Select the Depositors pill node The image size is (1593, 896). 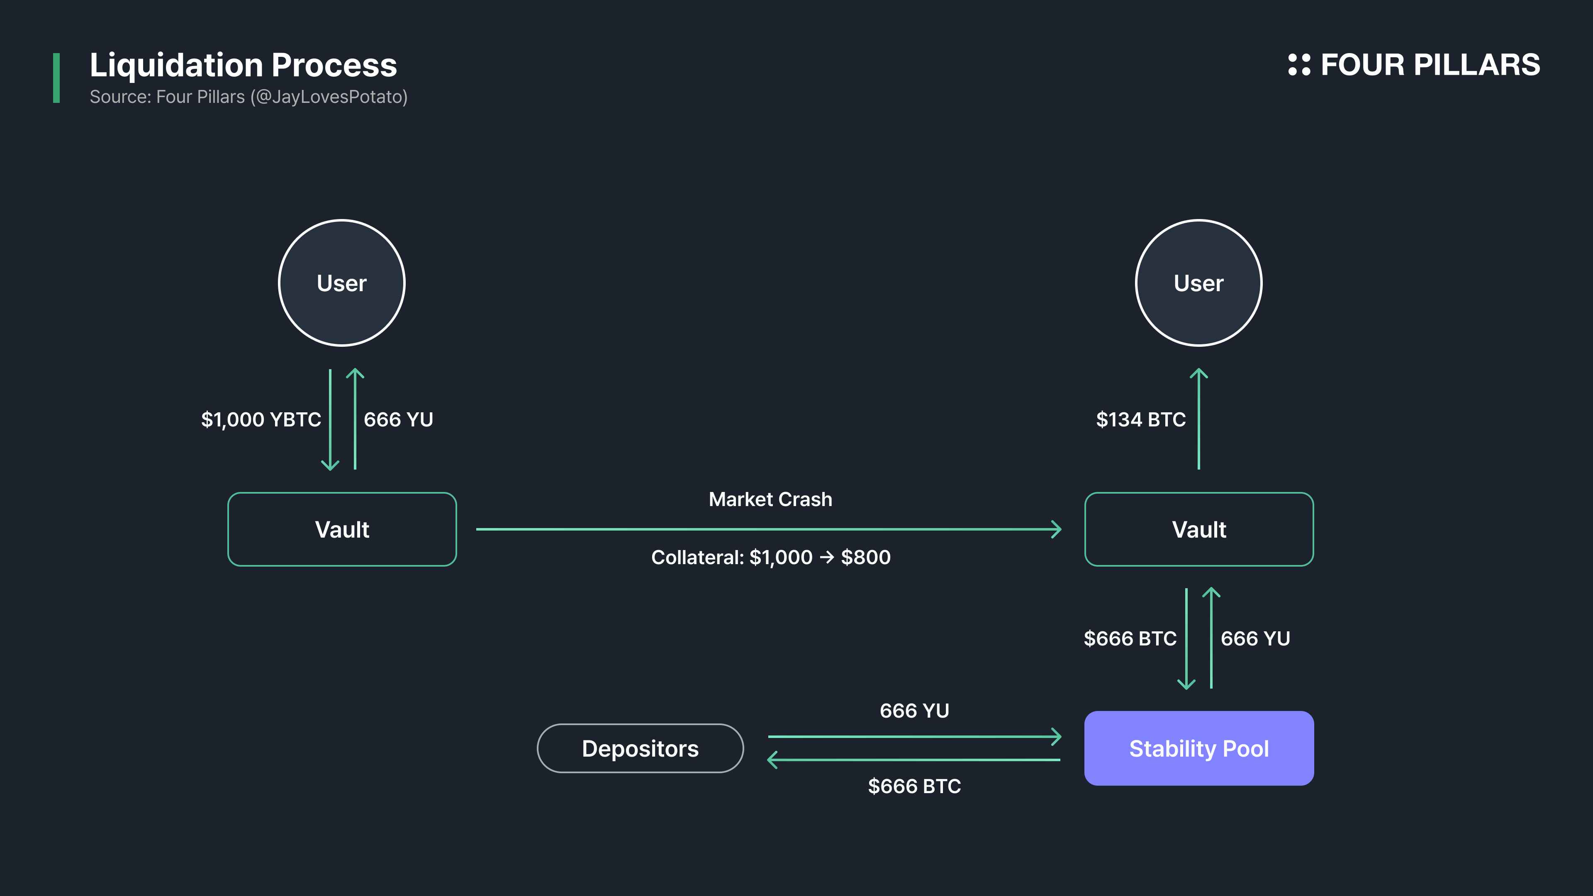click(640, 748)
